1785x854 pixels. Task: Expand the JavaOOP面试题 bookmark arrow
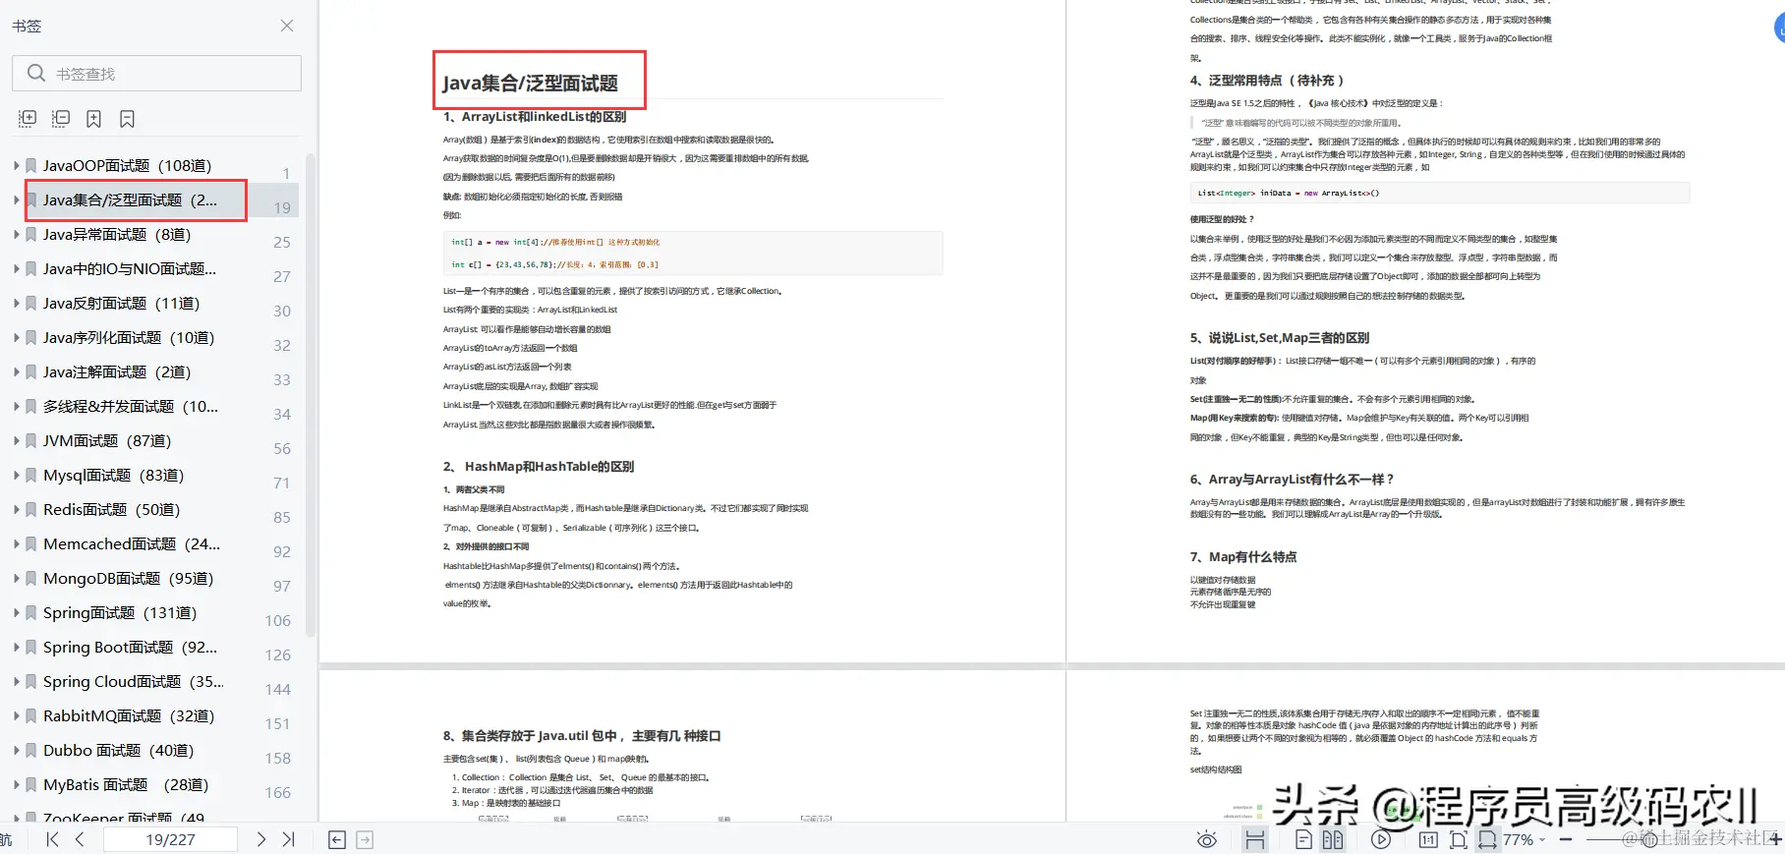[16, 165]
